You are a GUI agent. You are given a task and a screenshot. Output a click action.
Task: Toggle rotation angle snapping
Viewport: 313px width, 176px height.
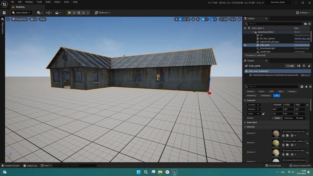(212, 19)
